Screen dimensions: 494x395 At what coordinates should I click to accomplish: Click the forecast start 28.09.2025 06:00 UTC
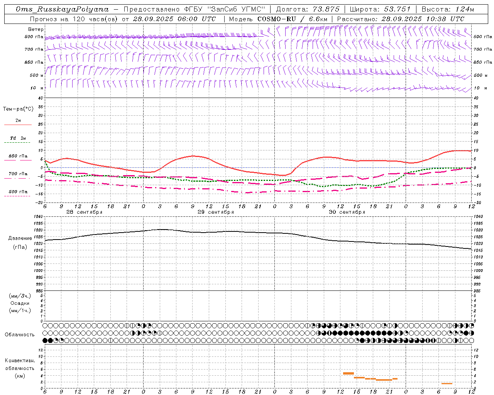tap(174, 19)
